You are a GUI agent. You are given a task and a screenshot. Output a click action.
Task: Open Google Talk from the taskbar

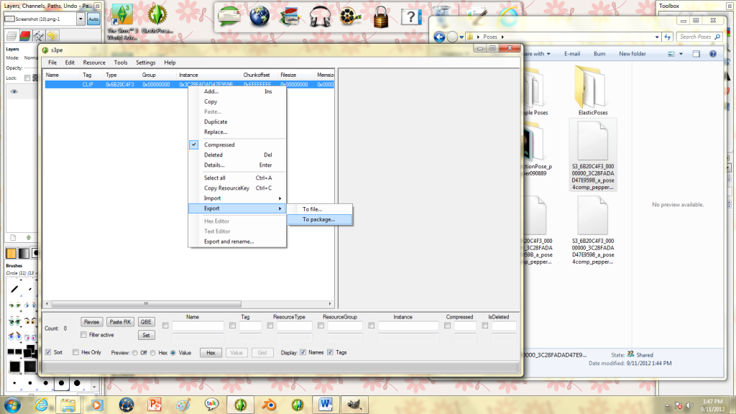(x=212, y=405)
